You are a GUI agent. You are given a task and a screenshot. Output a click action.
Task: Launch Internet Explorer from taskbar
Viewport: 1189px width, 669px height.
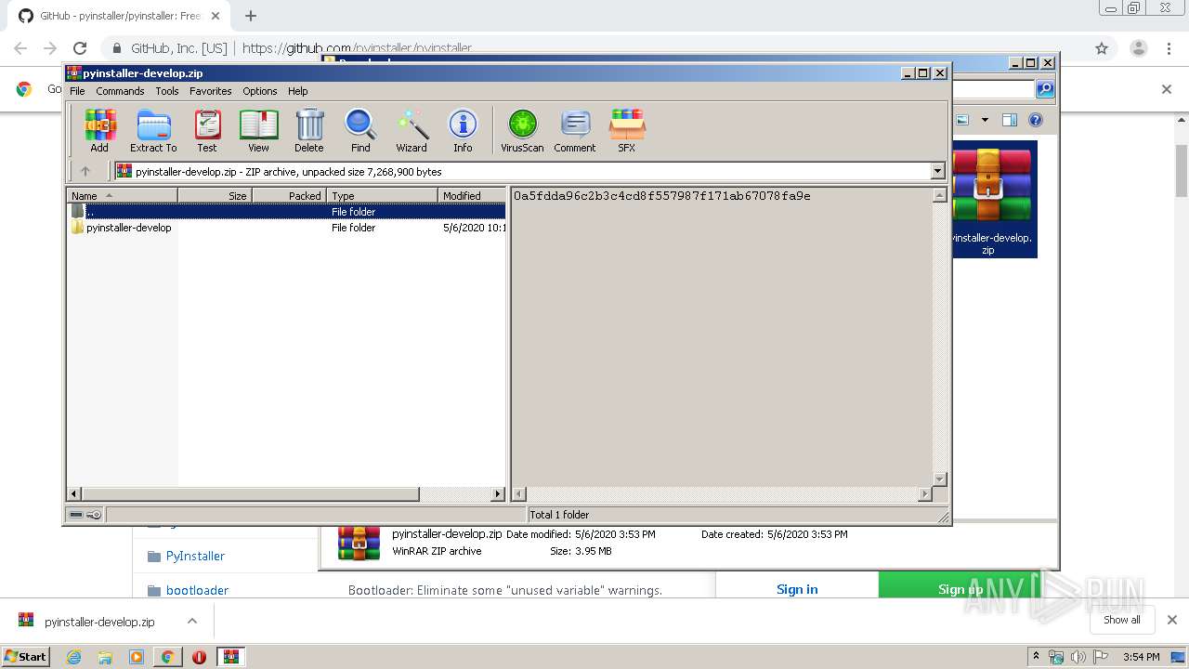tap(73, 657)
